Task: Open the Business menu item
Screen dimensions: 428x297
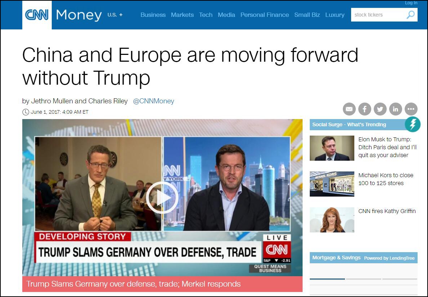Action: pyautogui.click(x=153, y=15)
